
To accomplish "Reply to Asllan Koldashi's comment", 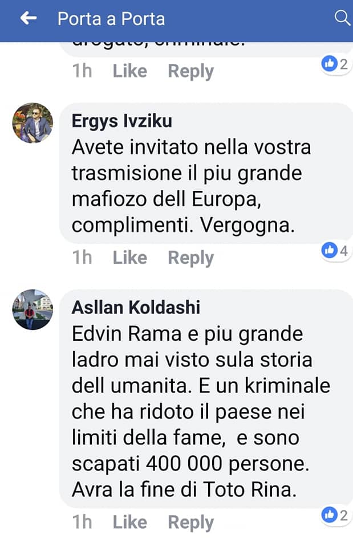I will coord(190,523).
